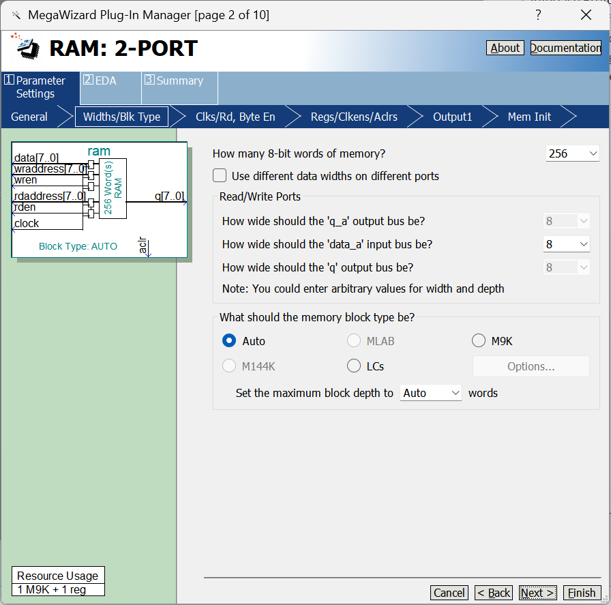Click the 'rdaddress[7..0]' port label
This screenshot has width=611, height=605.
[49, 195]
